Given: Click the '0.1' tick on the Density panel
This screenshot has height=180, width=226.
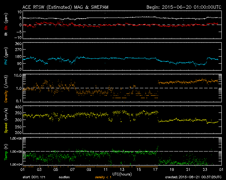Looking at the screenshot, I should coord(19,101).
